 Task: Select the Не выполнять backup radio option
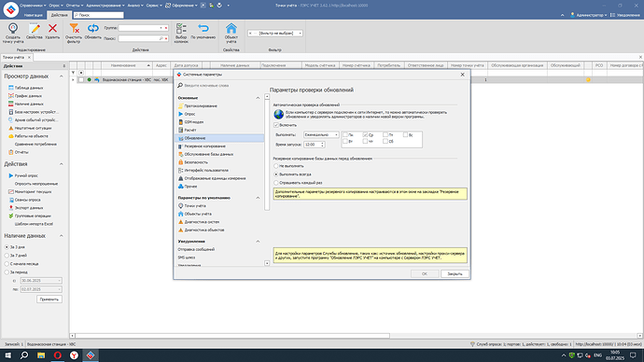pyautogui.click(x=276, y=166)
